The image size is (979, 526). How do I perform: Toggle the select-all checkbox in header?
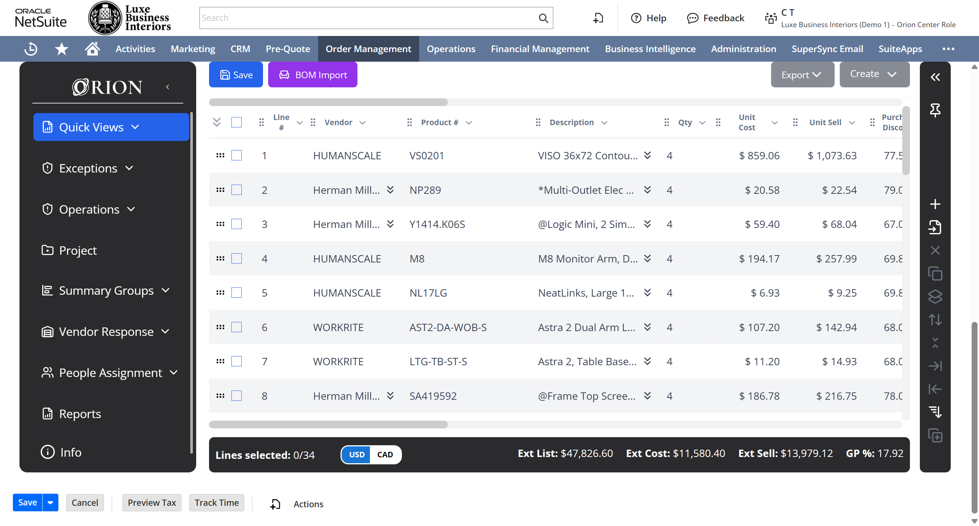(x=236, y=122)
